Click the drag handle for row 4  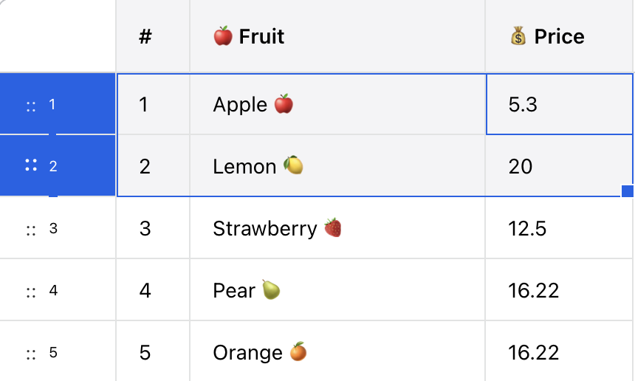click(31, 292)
